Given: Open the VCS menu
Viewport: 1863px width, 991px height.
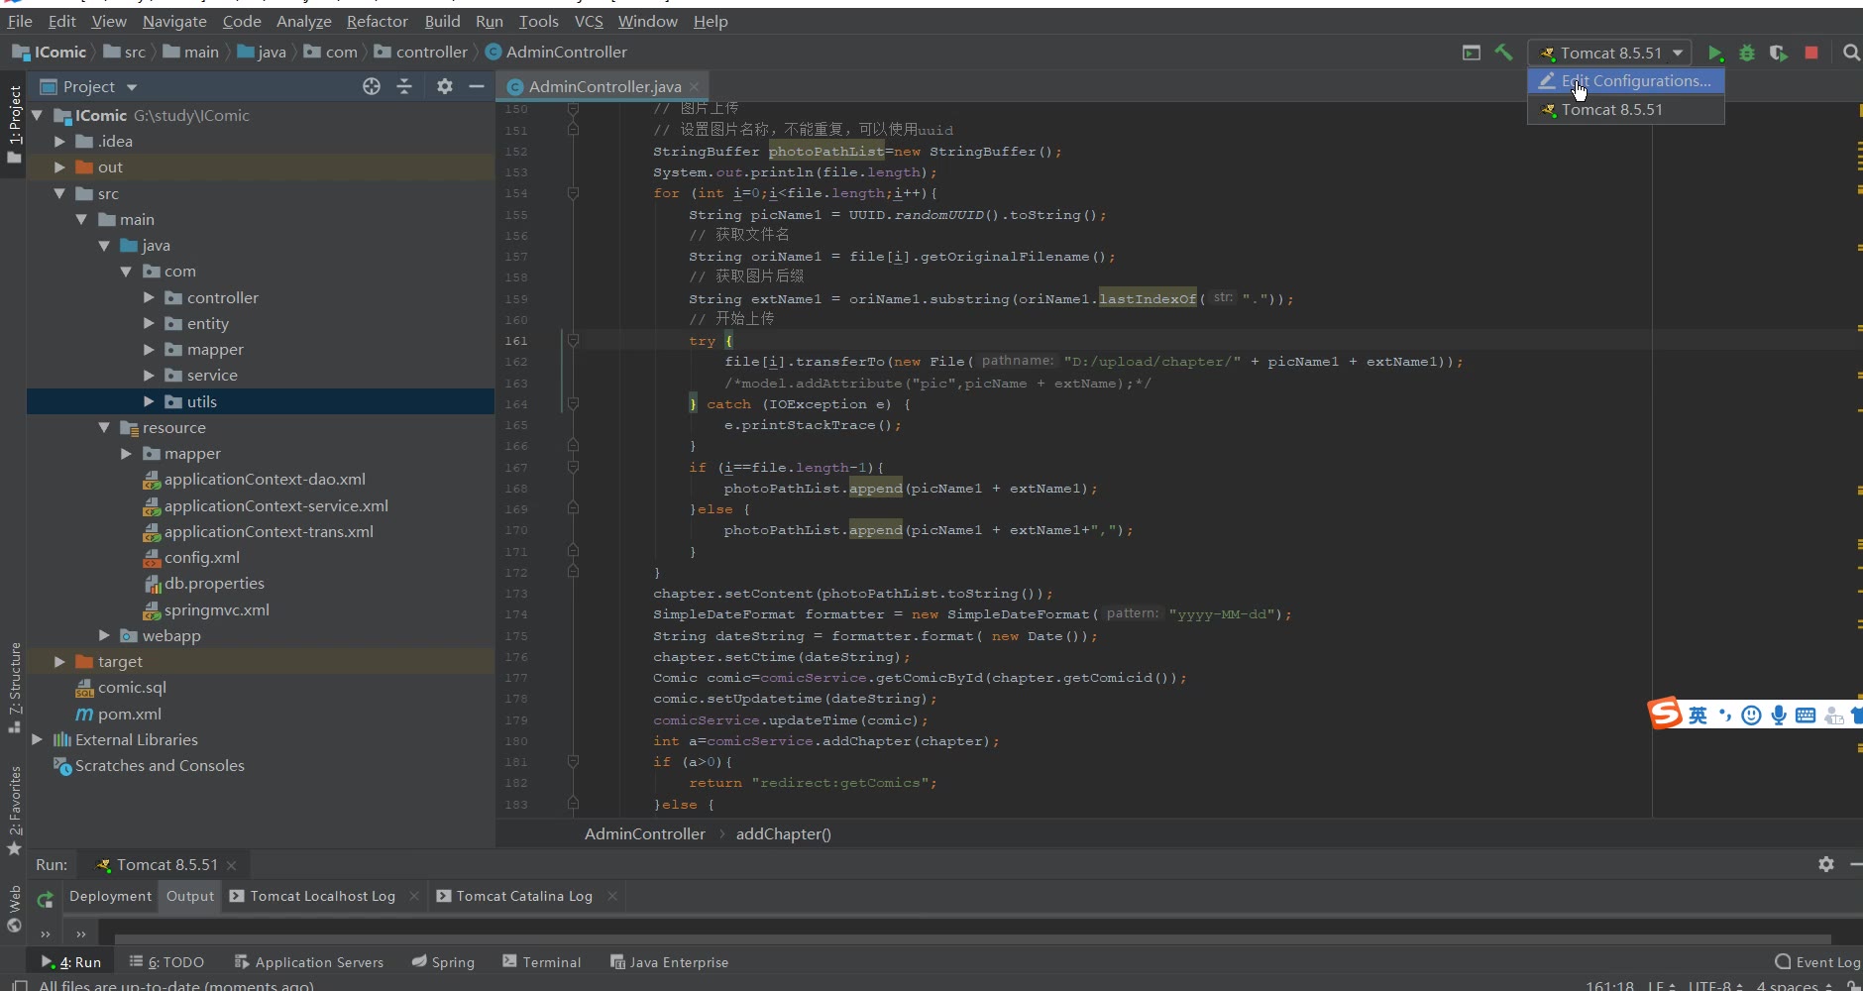Looking at the screenshot, I should 589,21.
